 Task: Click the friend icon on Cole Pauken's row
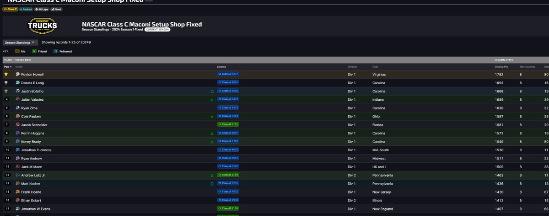pos(212,116)
